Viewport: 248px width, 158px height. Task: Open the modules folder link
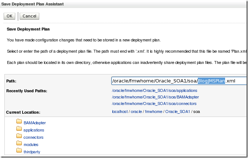click(x=31, y=145)
